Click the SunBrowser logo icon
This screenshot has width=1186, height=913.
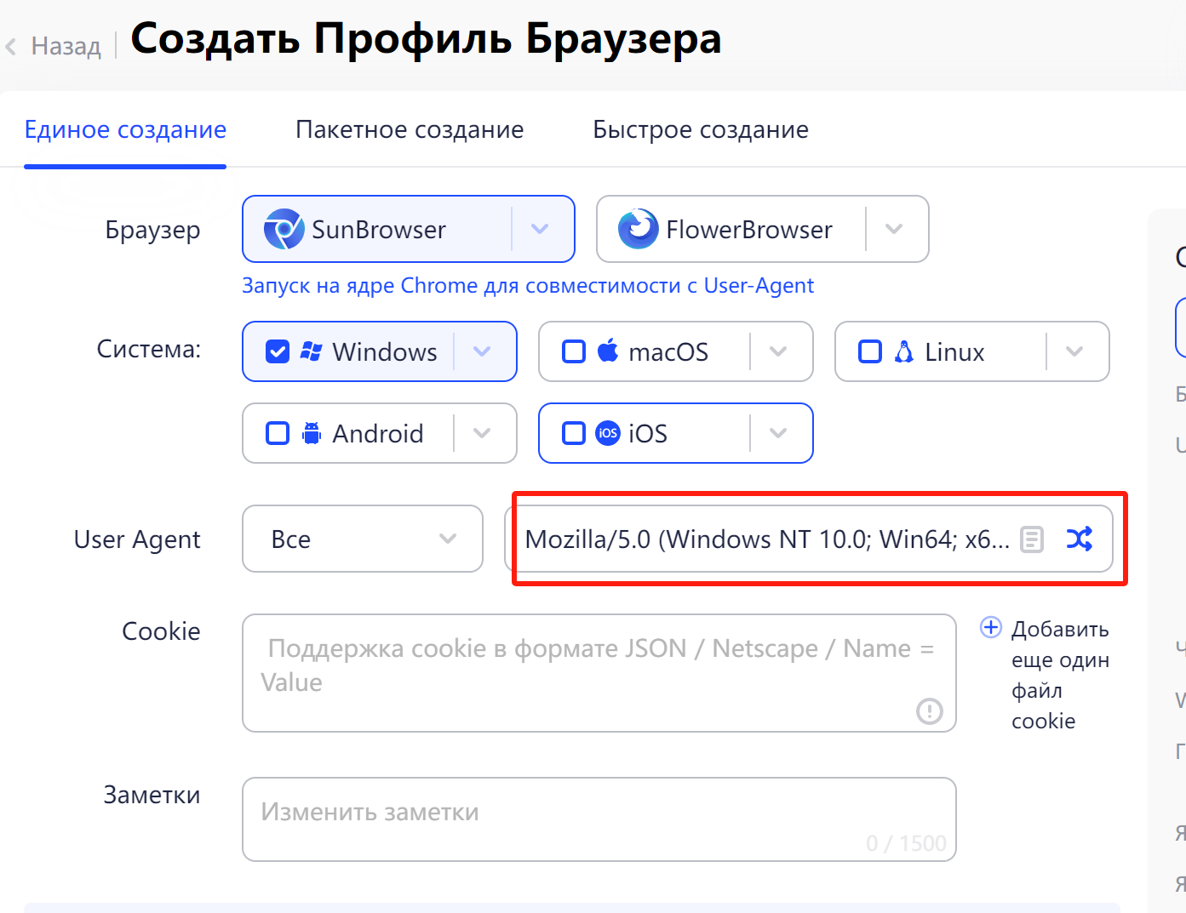284,229
